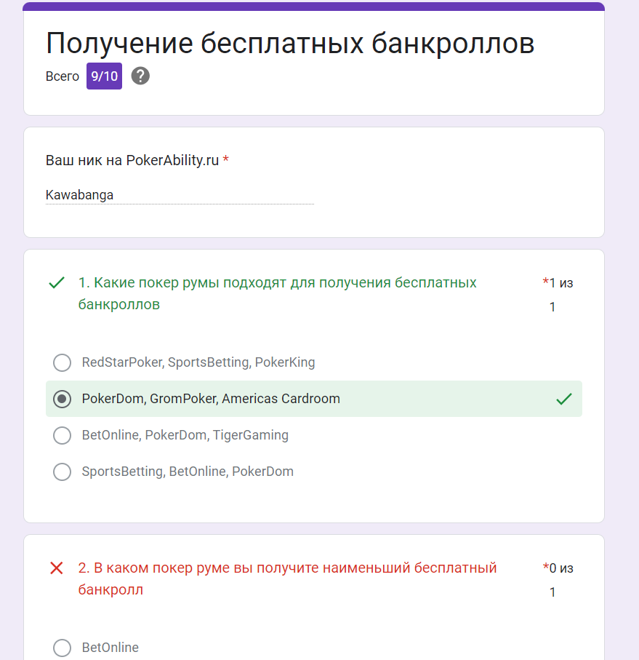Click the '0 из 1' score for question 2
Screen dimensions: 639x660
(x=560, y=580)
